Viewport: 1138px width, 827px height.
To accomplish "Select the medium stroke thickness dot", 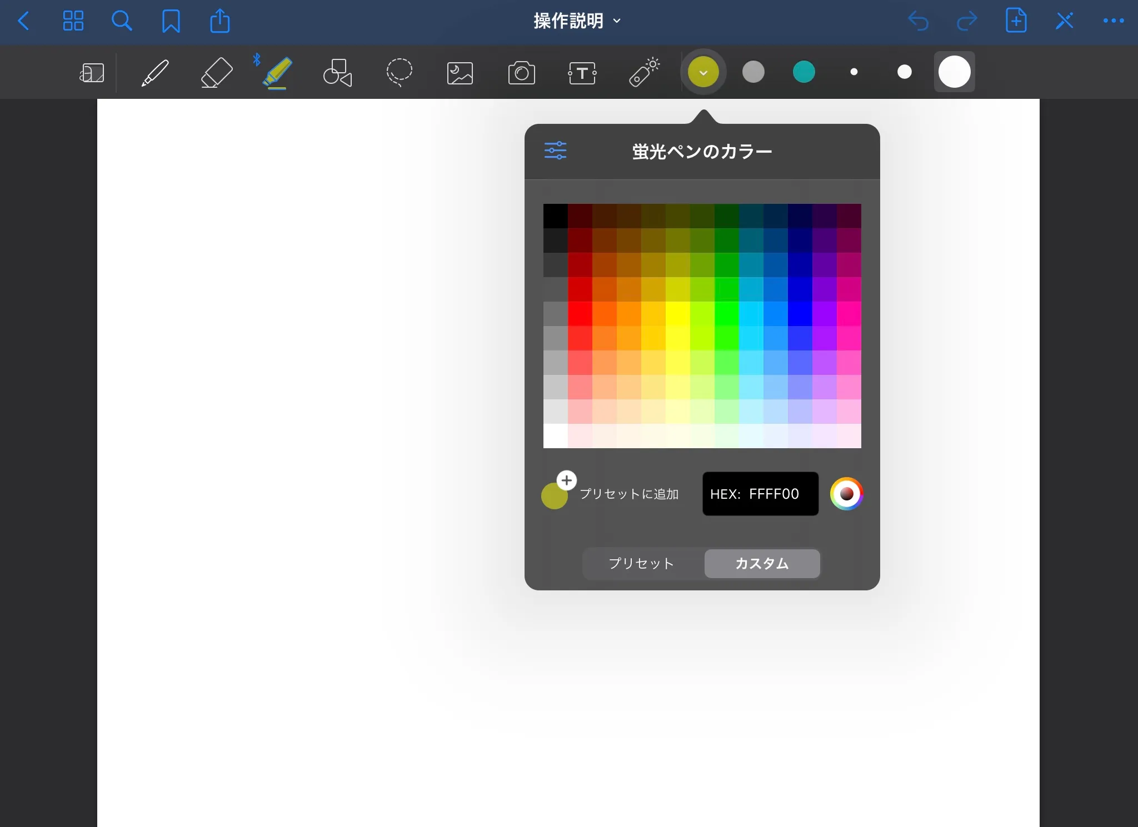I will click(904, 72).
